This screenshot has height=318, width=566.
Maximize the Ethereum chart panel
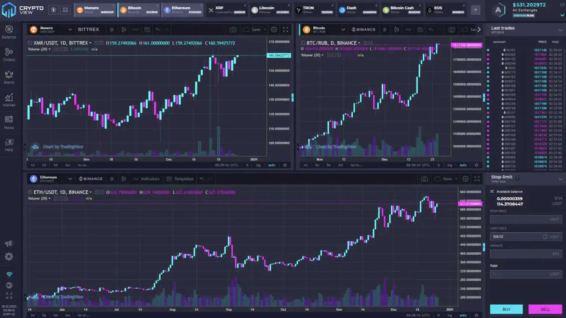coord(477,179)
